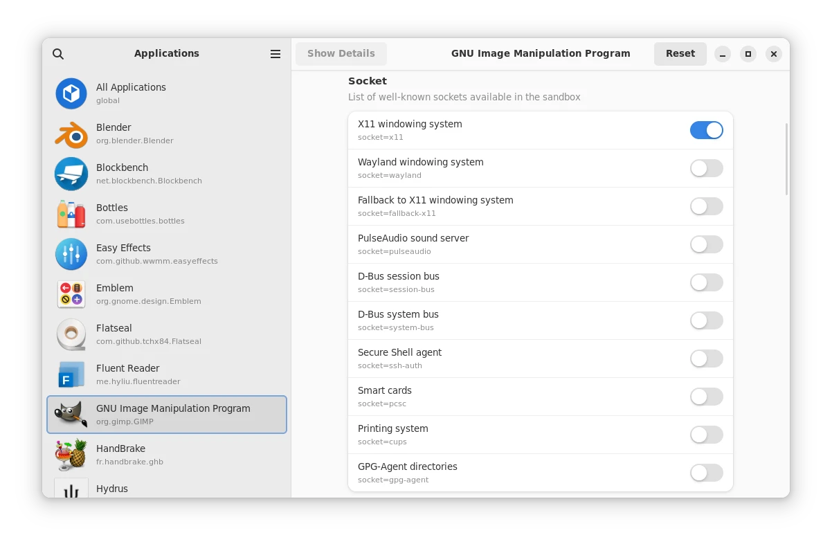
Task: Select the Easy Effects icon
Action: (71, 255)
